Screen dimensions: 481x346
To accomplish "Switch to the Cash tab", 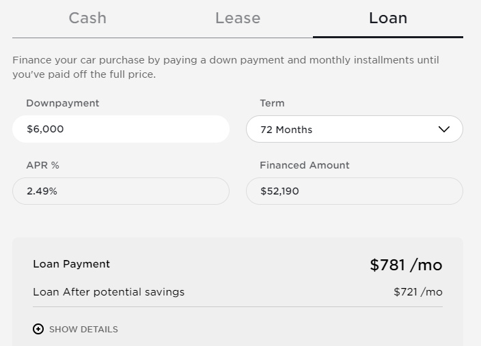I will [87, 18].
